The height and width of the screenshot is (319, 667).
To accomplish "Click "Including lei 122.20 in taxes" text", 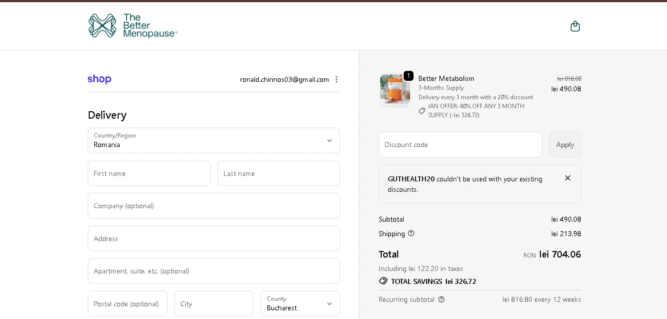I will [421, 268].
